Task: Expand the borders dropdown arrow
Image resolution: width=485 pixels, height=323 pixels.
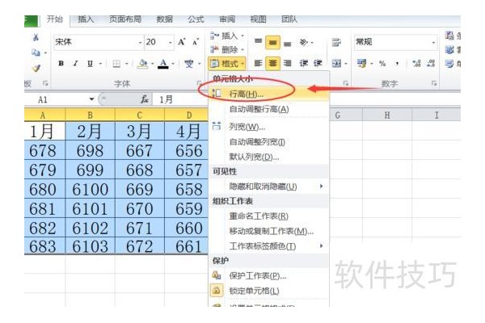Action: (127, 64)
